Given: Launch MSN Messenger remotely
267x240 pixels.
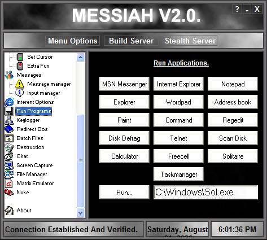Looking at the screenshot, I should click(124, 84).
